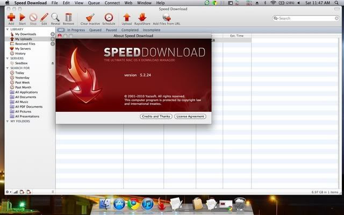The width and height of the screenshot is (344, 215).
Task: Close the About Speed Download window
Action: click(60, 35)
